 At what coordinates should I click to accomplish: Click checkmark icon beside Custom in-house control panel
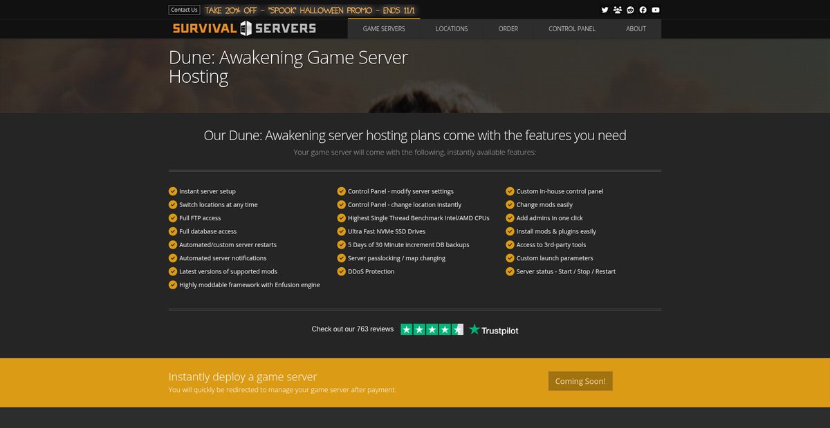pos(510,191)
